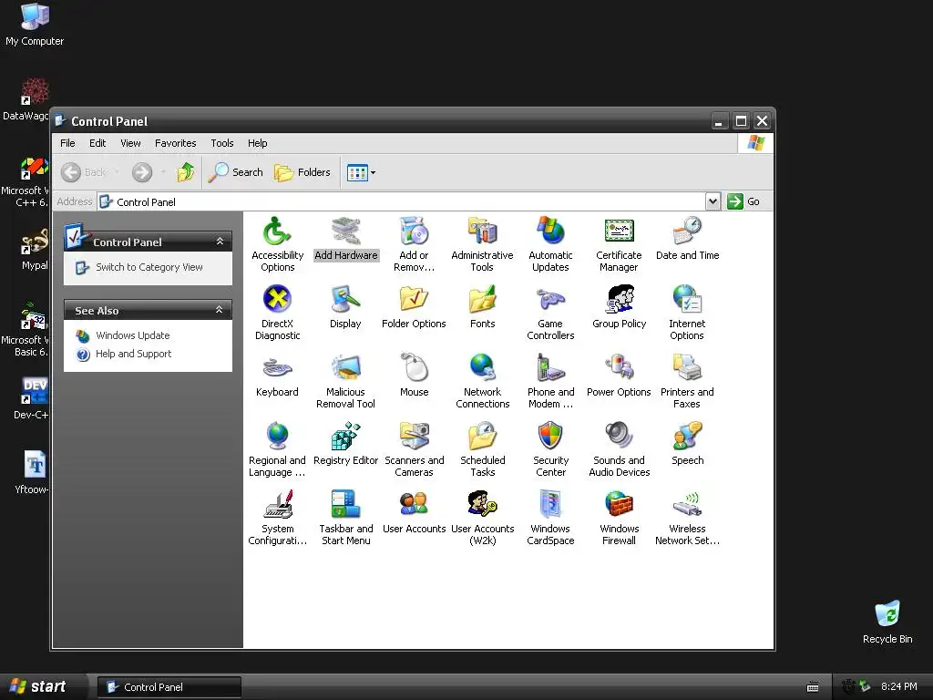Launch Registry Editor icon
The width and height of the screenshot is (933, 700).
(x=345, y=444)
